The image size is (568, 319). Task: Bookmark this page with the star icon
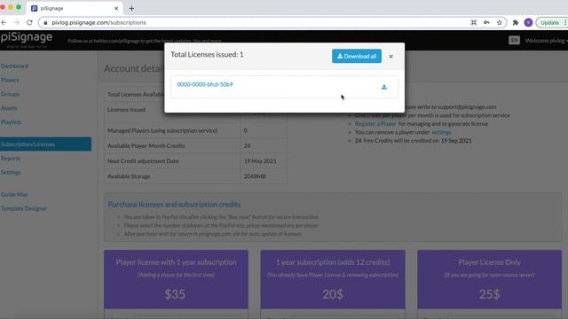point(500,22)
